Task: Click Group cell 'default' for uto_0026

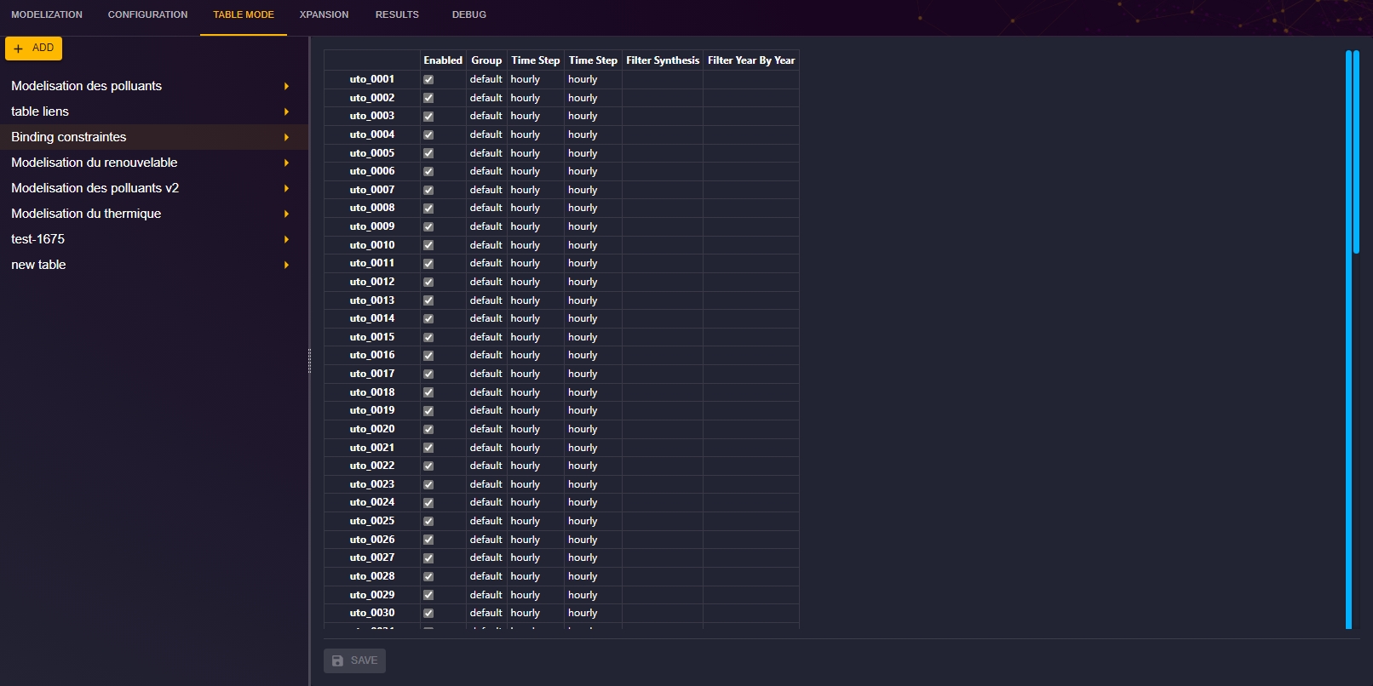Action: 486,540
